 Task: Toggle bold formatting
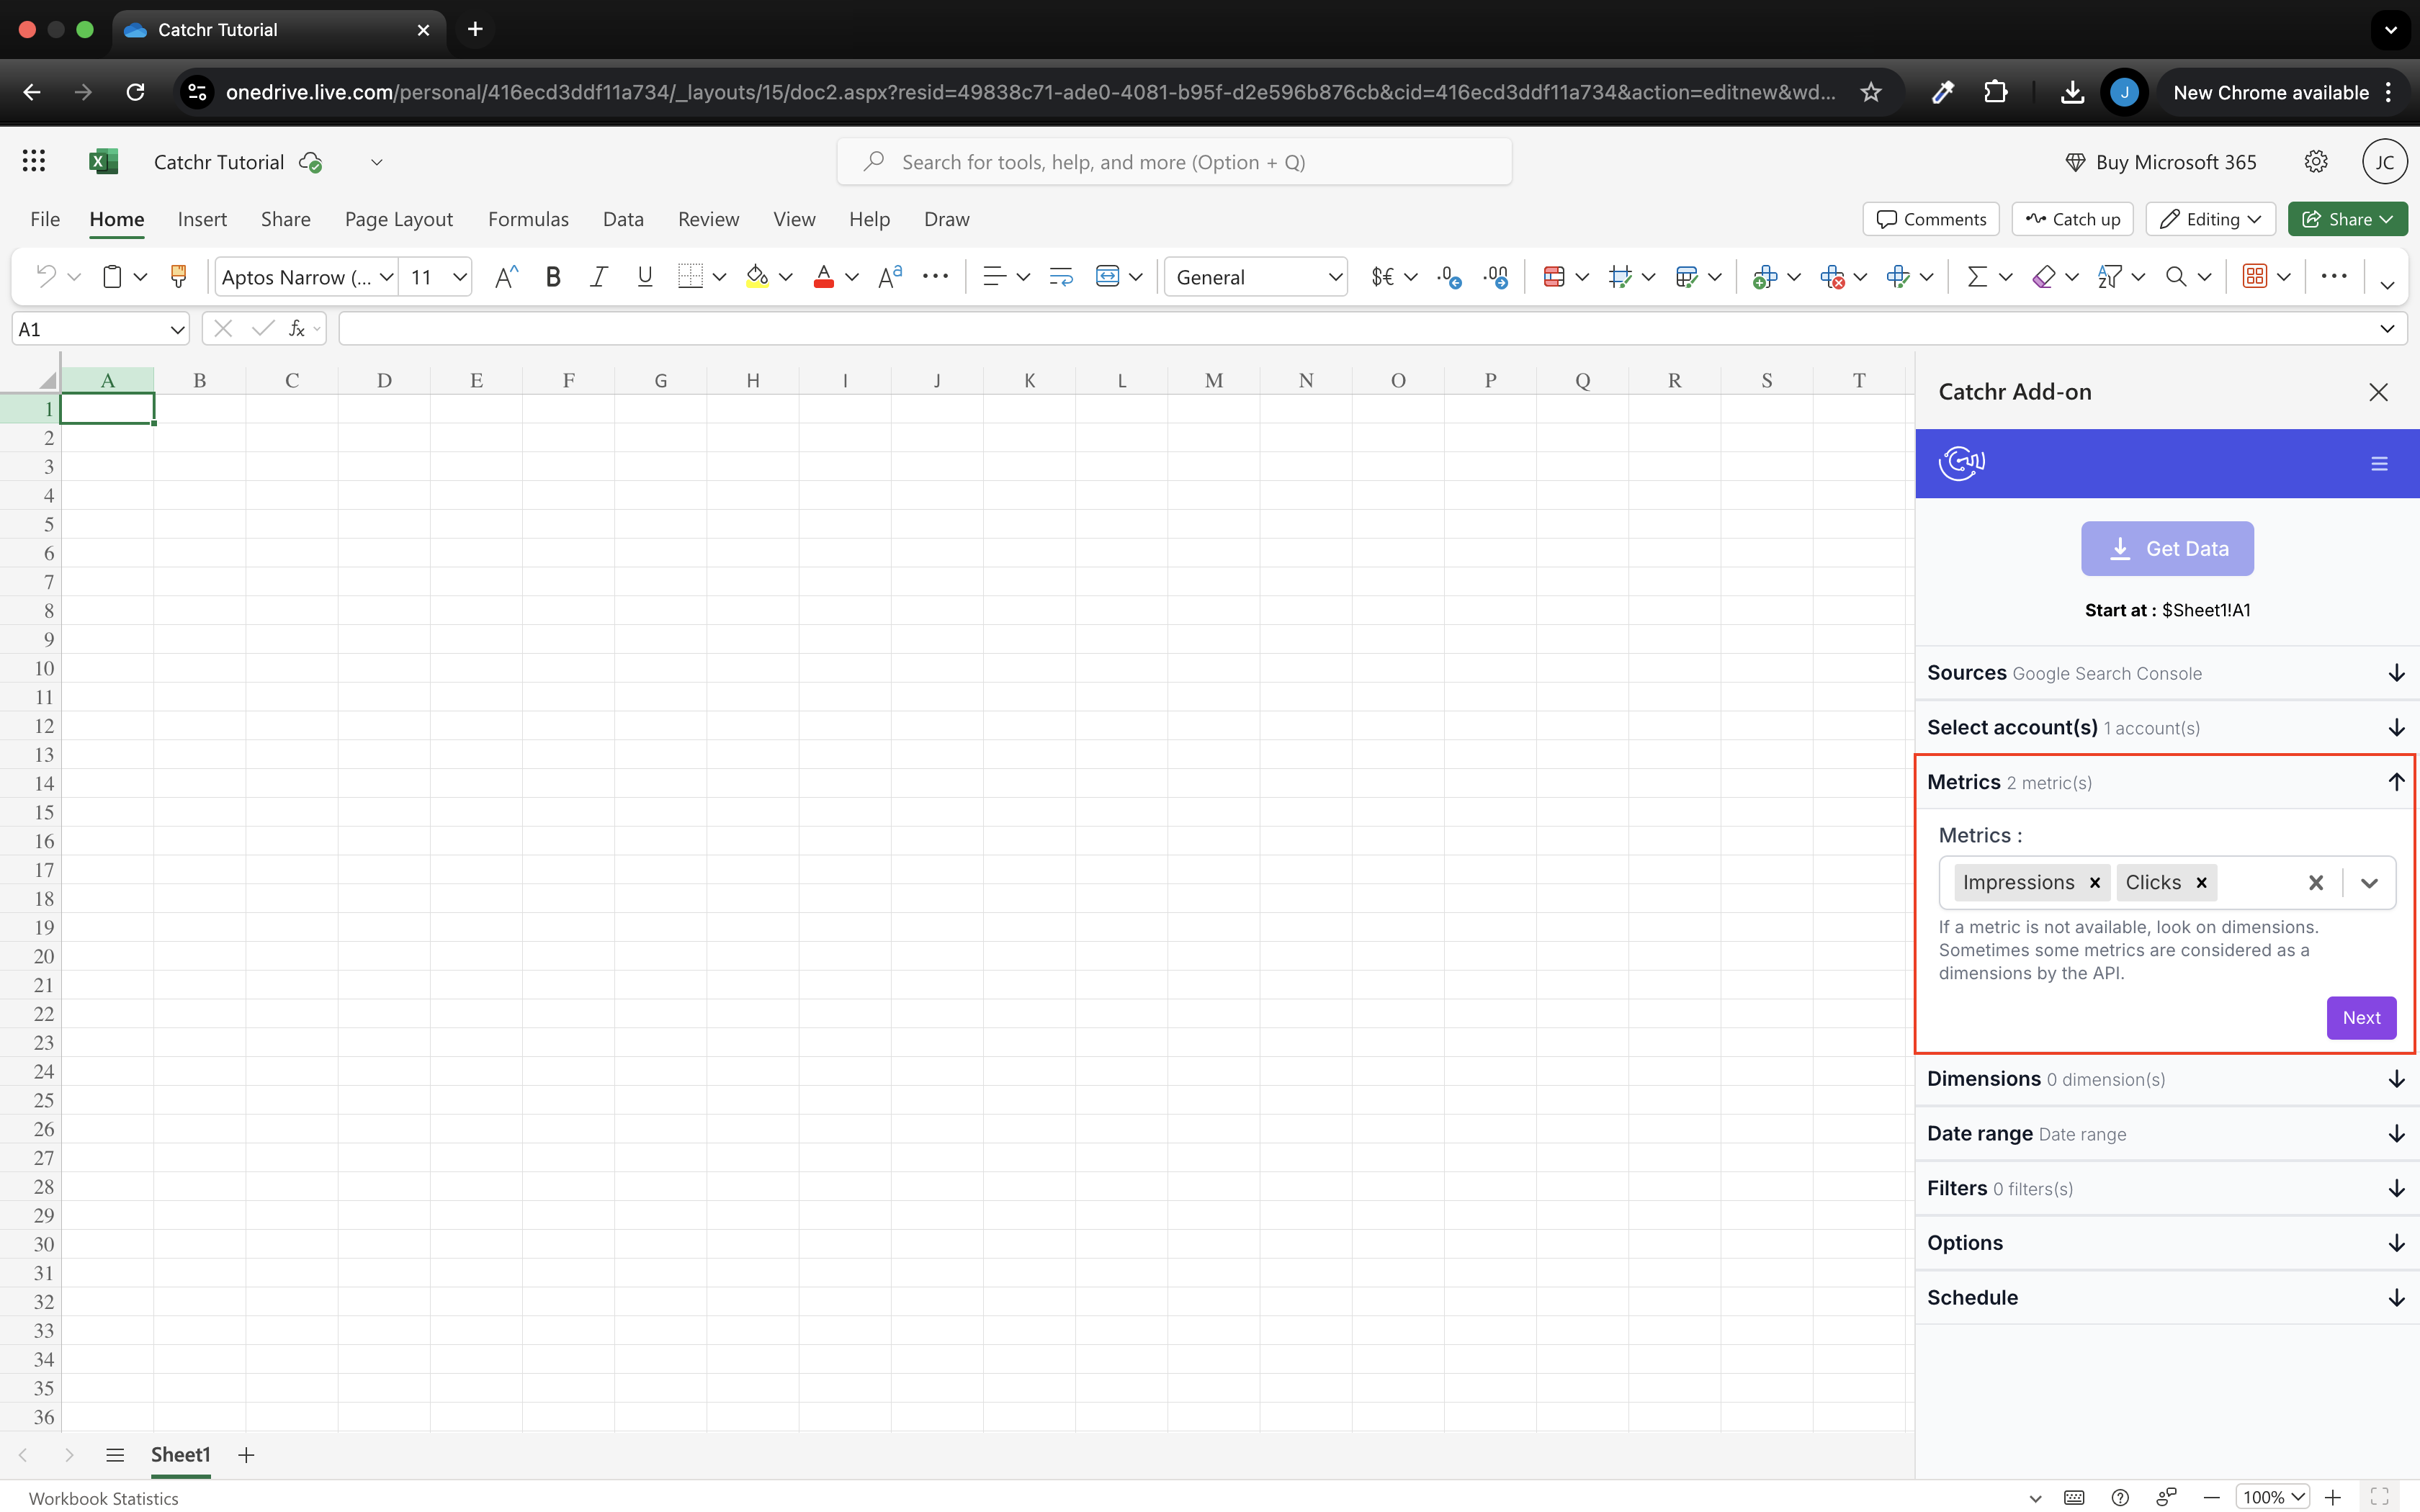553,277
